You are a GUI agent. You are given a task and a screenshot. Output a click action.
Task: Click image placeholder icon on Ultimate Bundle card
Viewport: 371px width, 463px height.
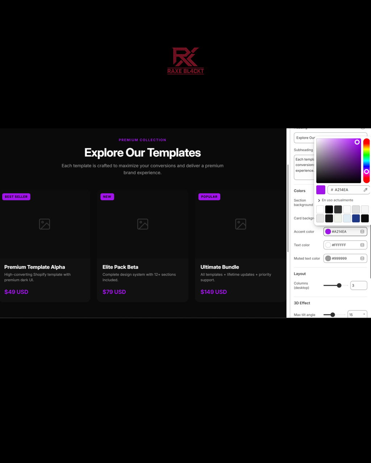pyautogui.click(x=241, y=224)
